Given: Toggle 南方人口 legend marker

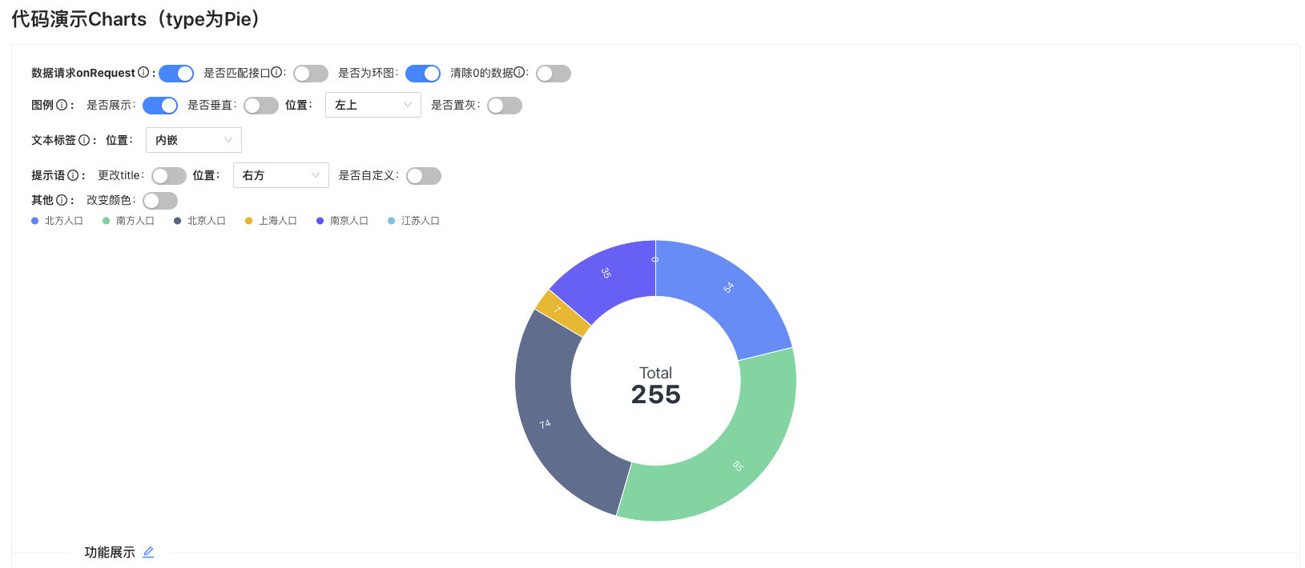Looking at the screenshot, I should tap(106, 221).
